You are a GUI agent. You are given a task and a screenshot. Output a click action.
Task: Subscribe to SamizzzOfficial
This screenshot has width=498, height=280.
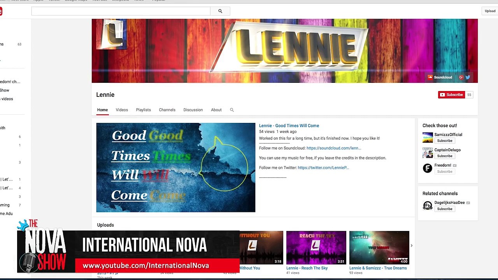click(444, 141)
